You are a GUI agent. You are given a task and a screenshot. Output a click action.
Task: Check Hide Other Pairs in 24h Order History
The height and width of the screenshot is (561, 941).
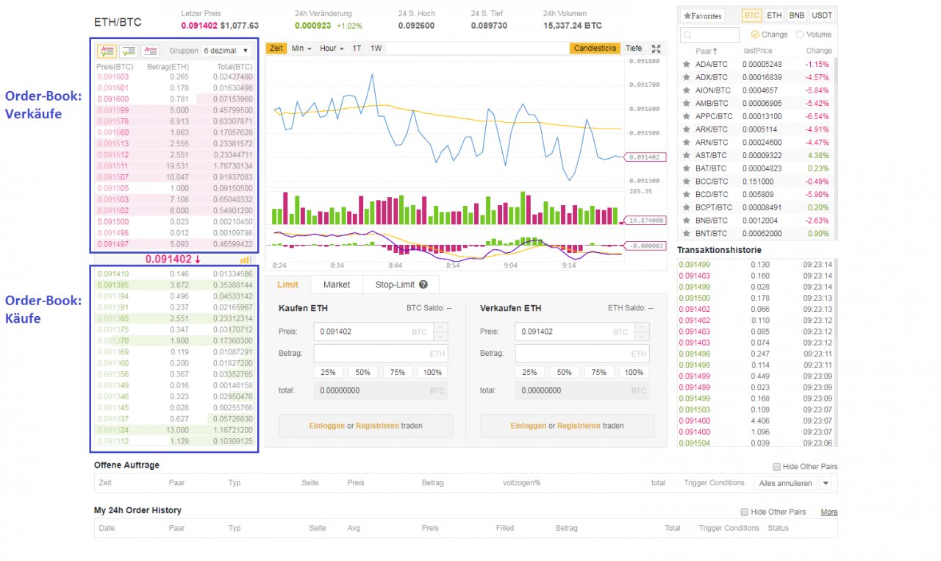tap(745, 512)
